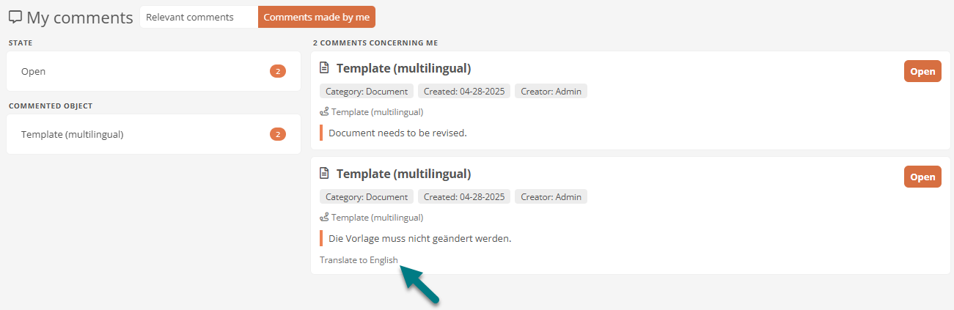Click the Open status button on second comment

click(922, 177)
